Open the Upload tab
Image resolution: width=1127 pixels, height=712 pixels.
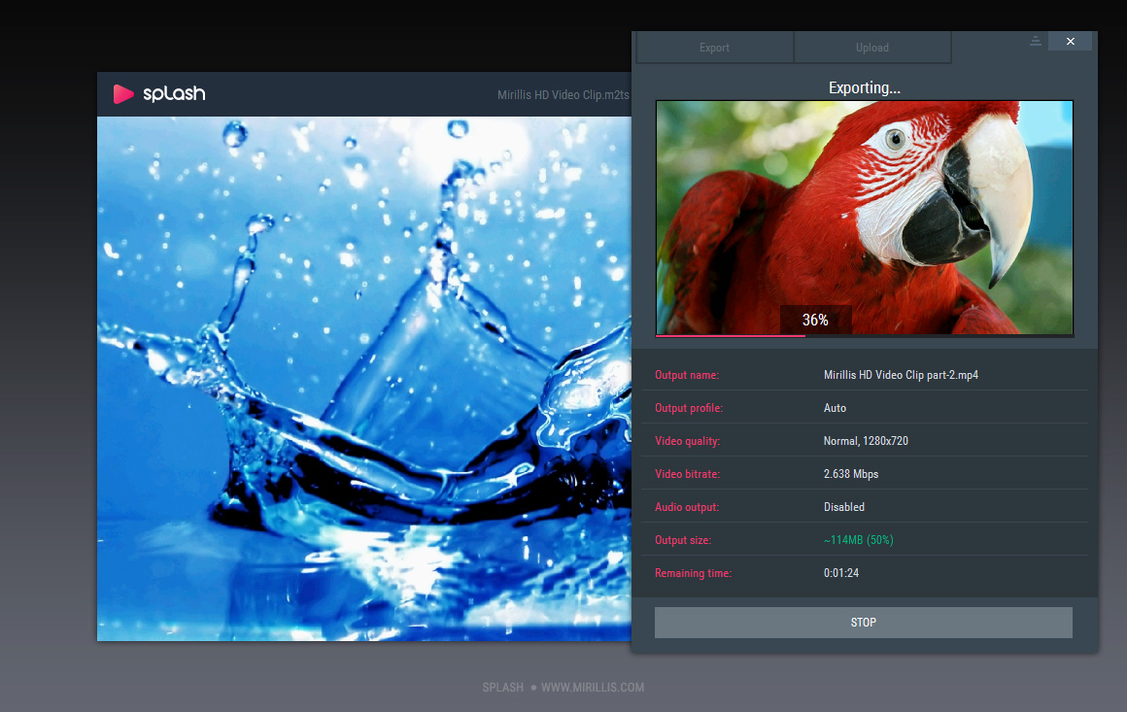(x=871, y=48)
